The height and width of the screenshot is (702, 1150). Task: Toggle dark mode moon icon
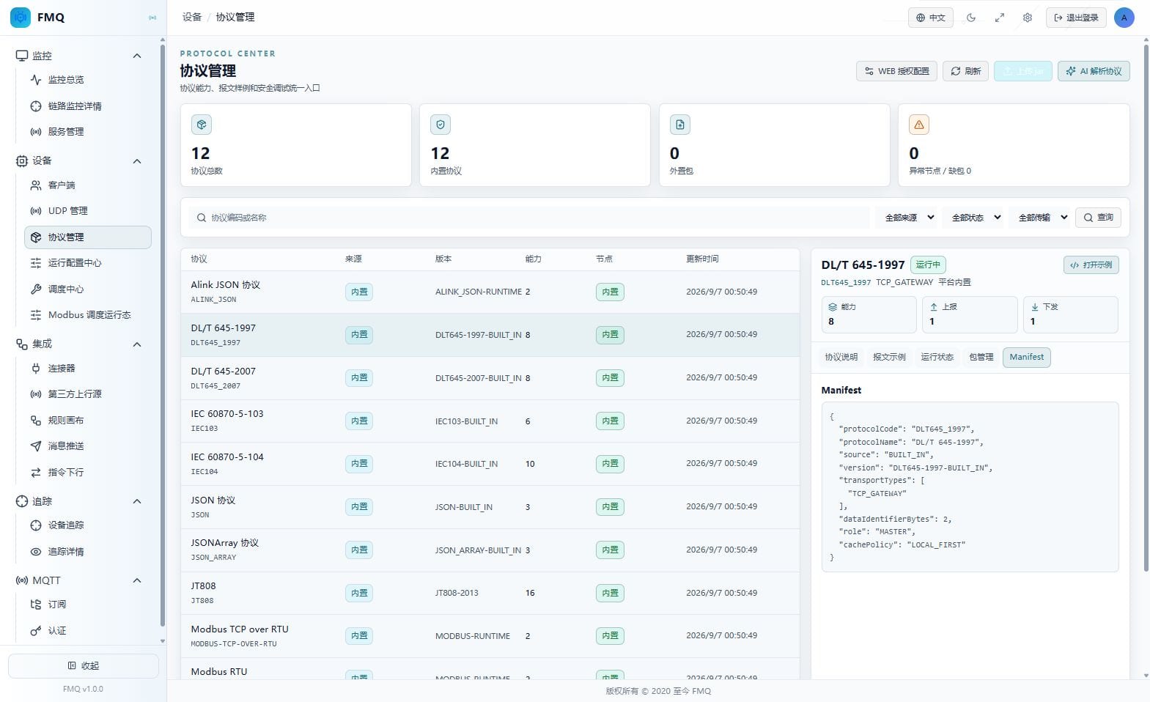[971, 18]
